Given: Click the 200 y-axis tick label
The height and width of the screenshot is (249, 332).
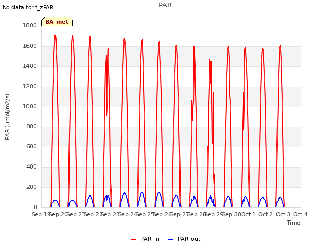Looking at the screenshot, I should click(x=32, y=187).
